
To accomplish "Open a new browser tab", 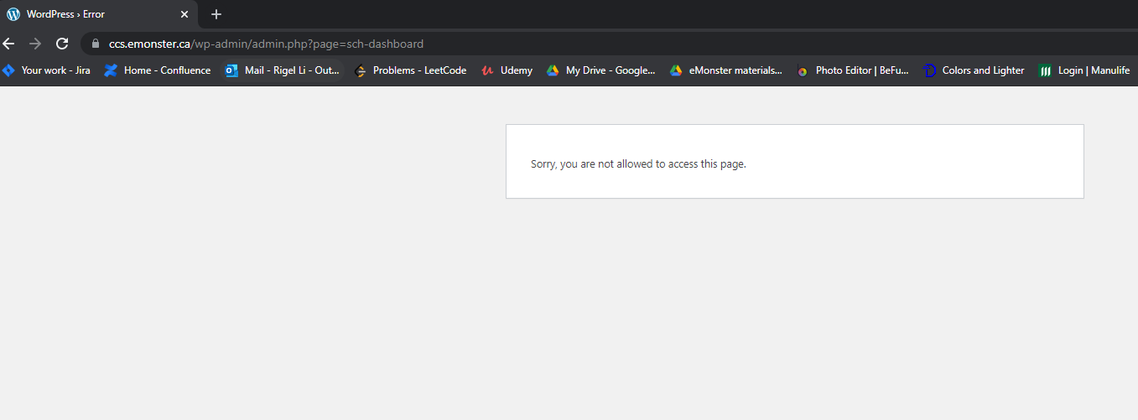I will [216, 14].
